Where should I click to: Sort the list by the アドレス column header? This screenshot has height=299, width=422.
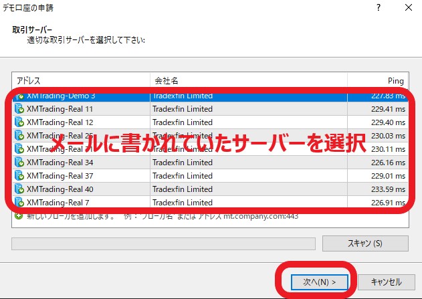(x=81, y=80)
